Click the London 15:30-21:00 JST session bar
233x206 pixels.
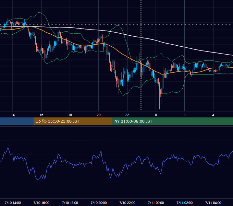coord(73,121)
